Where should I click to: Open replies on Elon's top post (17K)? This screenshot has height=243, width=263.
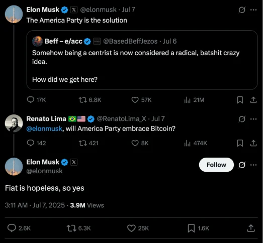click(x=36, y=100)
